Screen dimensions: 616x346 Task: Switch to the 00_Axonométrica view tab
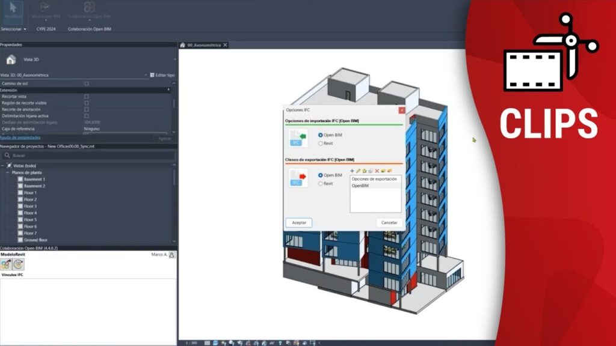[205, 45]
